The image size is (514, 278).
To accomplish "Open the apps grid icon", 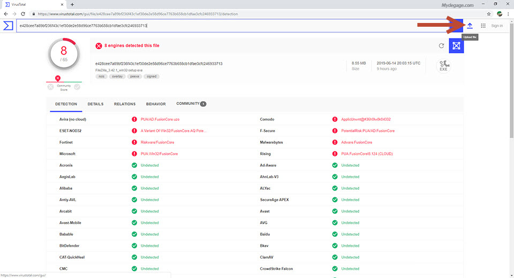I will pyautogui.click(x=483, y=26).
